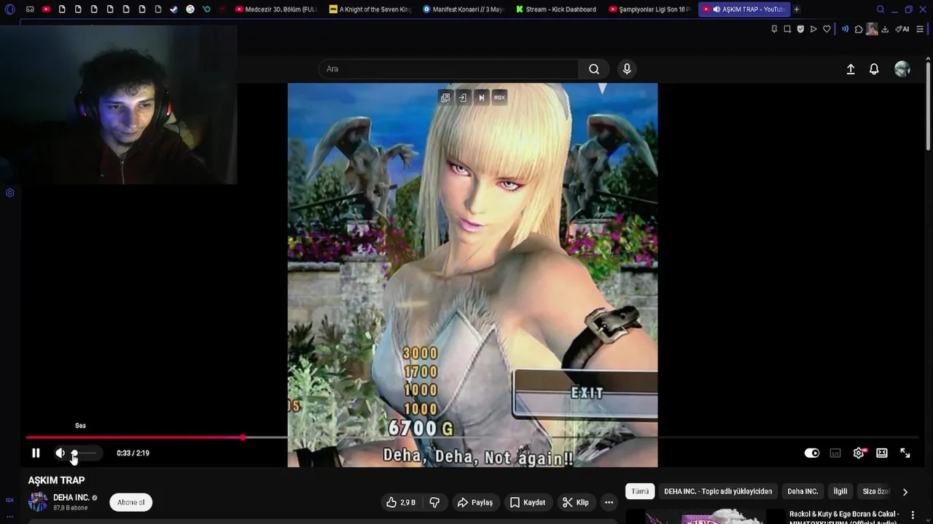
Task: Select the Deha INC. filter chip
Action: [803, 491]
